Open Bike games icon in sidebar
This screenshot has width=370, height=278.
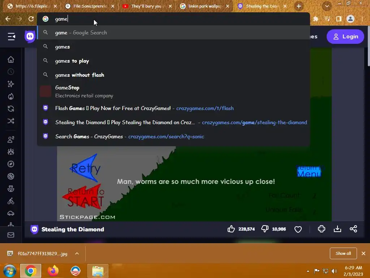pyautogui.click(x=10, y=201)
